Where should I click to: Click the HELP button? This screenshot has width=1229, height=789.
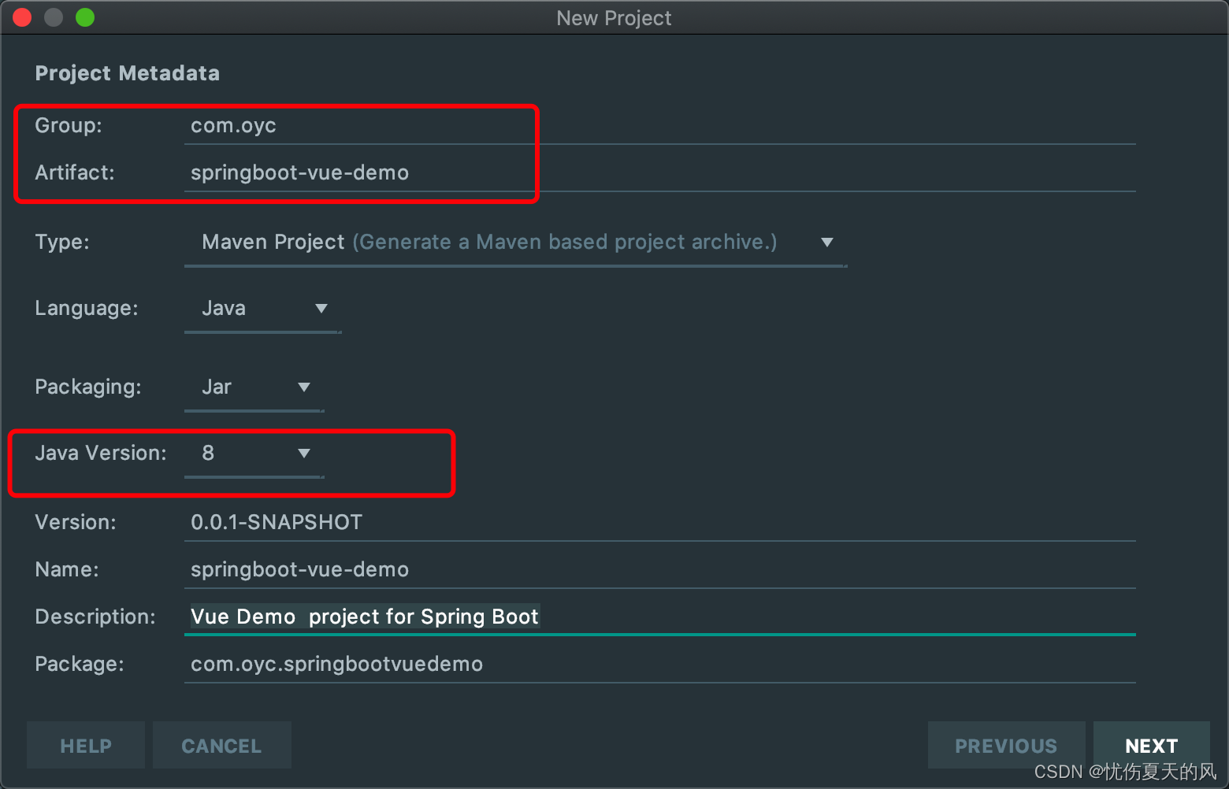pyautogui.click(x=86, y=745)
